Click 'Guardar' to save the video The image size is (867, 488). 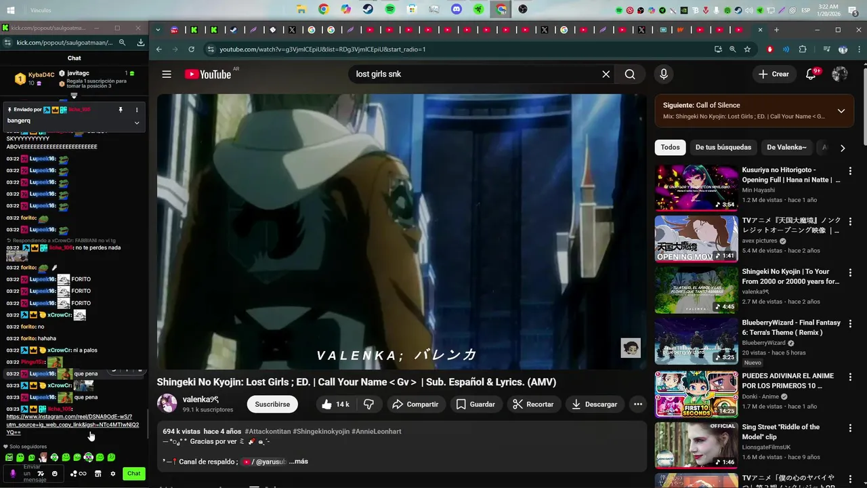475,404
